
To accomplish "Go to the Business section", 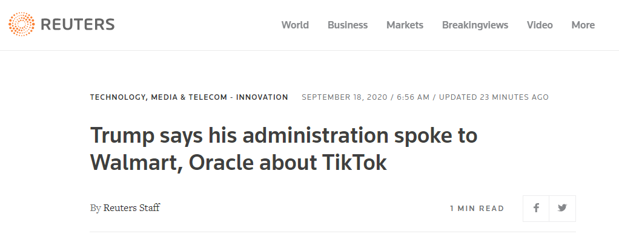I will [348, 25].
